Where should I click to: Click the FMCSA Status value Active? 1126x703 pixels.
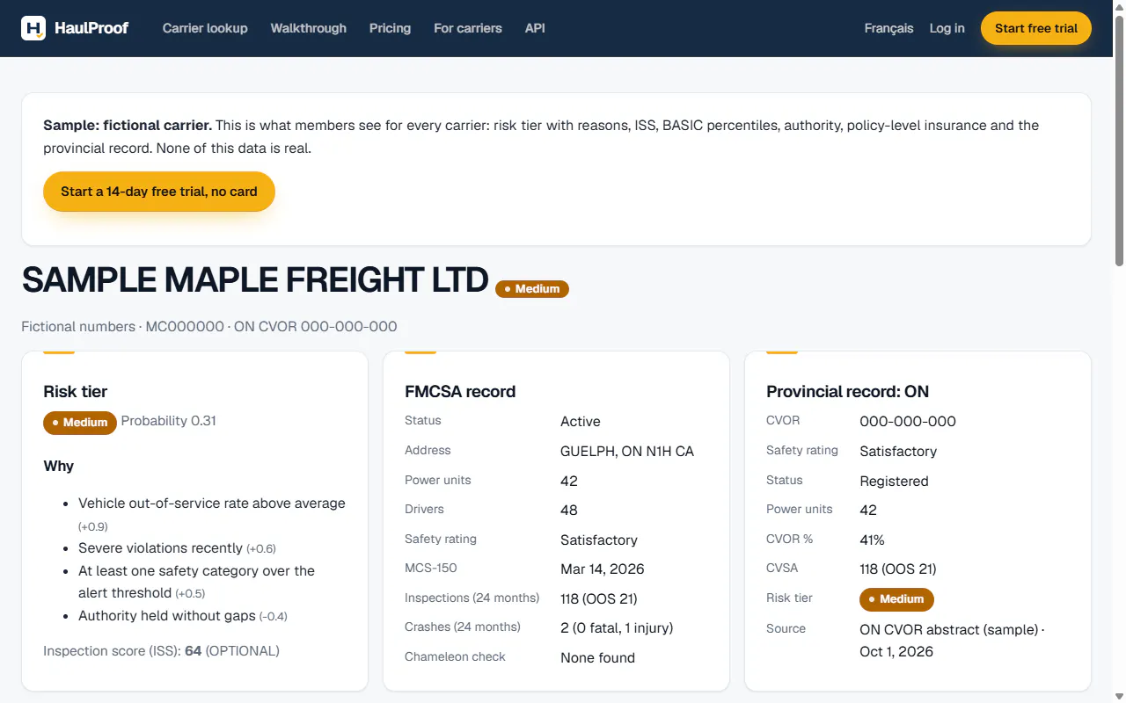point(581,422)
